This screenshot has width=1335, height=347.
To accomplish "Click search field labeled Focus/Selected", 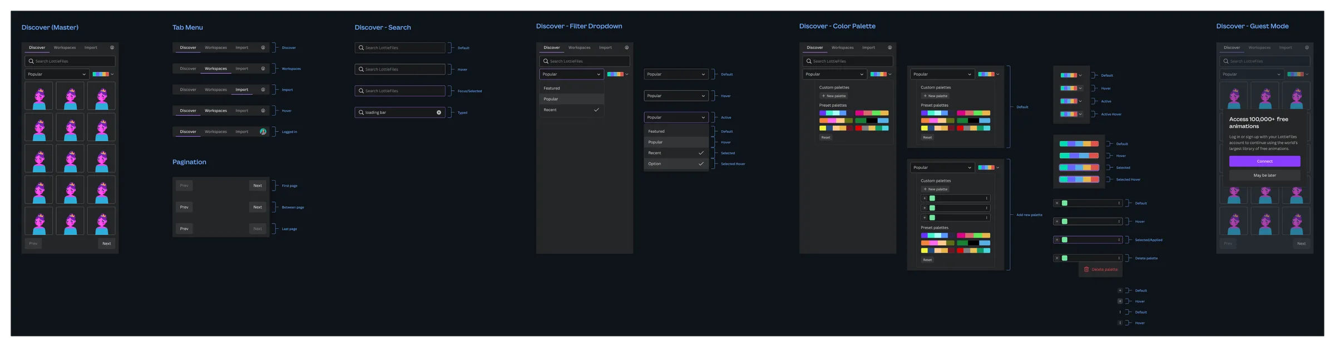I will pos(400,91).
